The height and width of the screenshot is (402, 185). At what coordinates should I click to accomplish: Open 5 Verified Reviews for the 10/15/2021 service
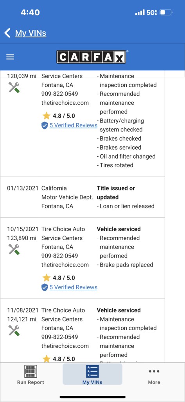74,287
